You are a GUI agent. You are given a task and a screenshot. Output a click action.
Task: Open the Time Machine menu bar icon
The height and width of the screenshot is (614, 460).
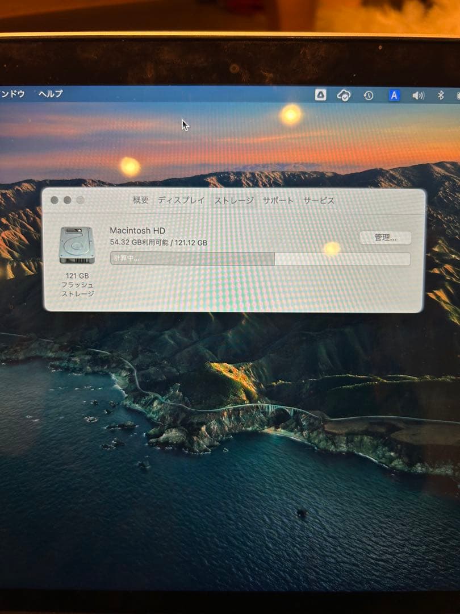pyautogui.click(x=369, y=95)
